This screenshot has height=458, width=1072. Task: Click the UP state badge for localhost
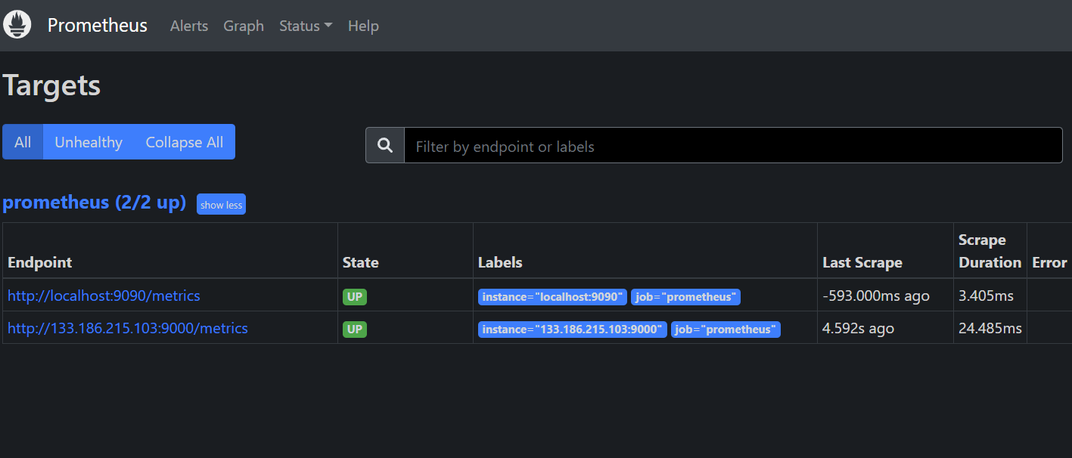355,297
